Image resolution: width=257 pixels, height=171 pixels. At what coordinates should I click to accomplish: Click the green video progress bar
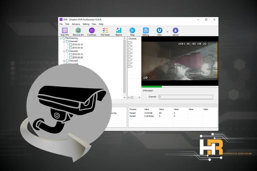tap(152, 87)
